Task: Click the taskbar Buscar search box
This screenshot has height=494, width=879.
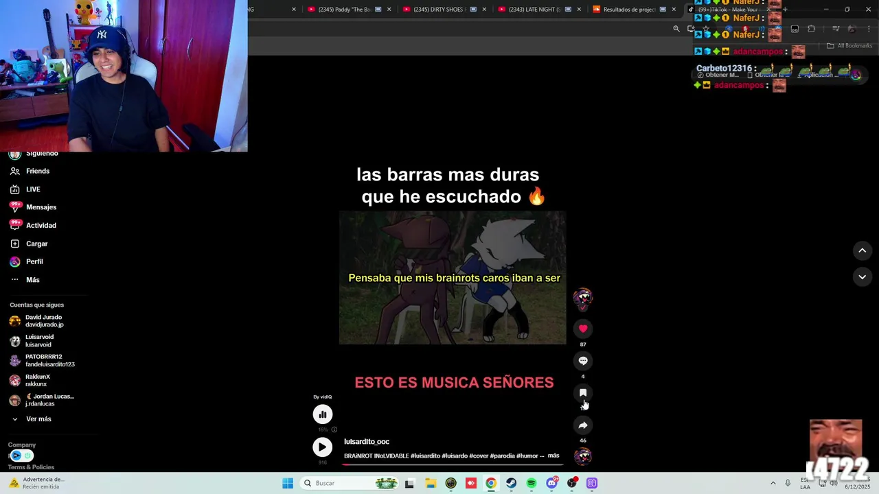Action: click(350, 484)
